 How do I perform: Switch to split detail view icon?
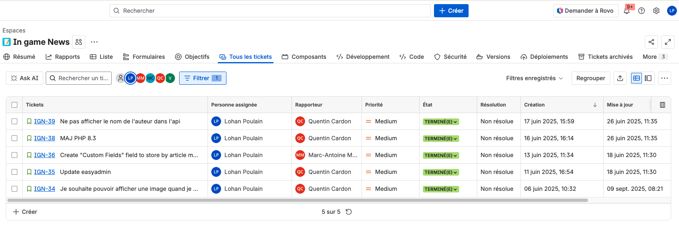tap(648, 78)
